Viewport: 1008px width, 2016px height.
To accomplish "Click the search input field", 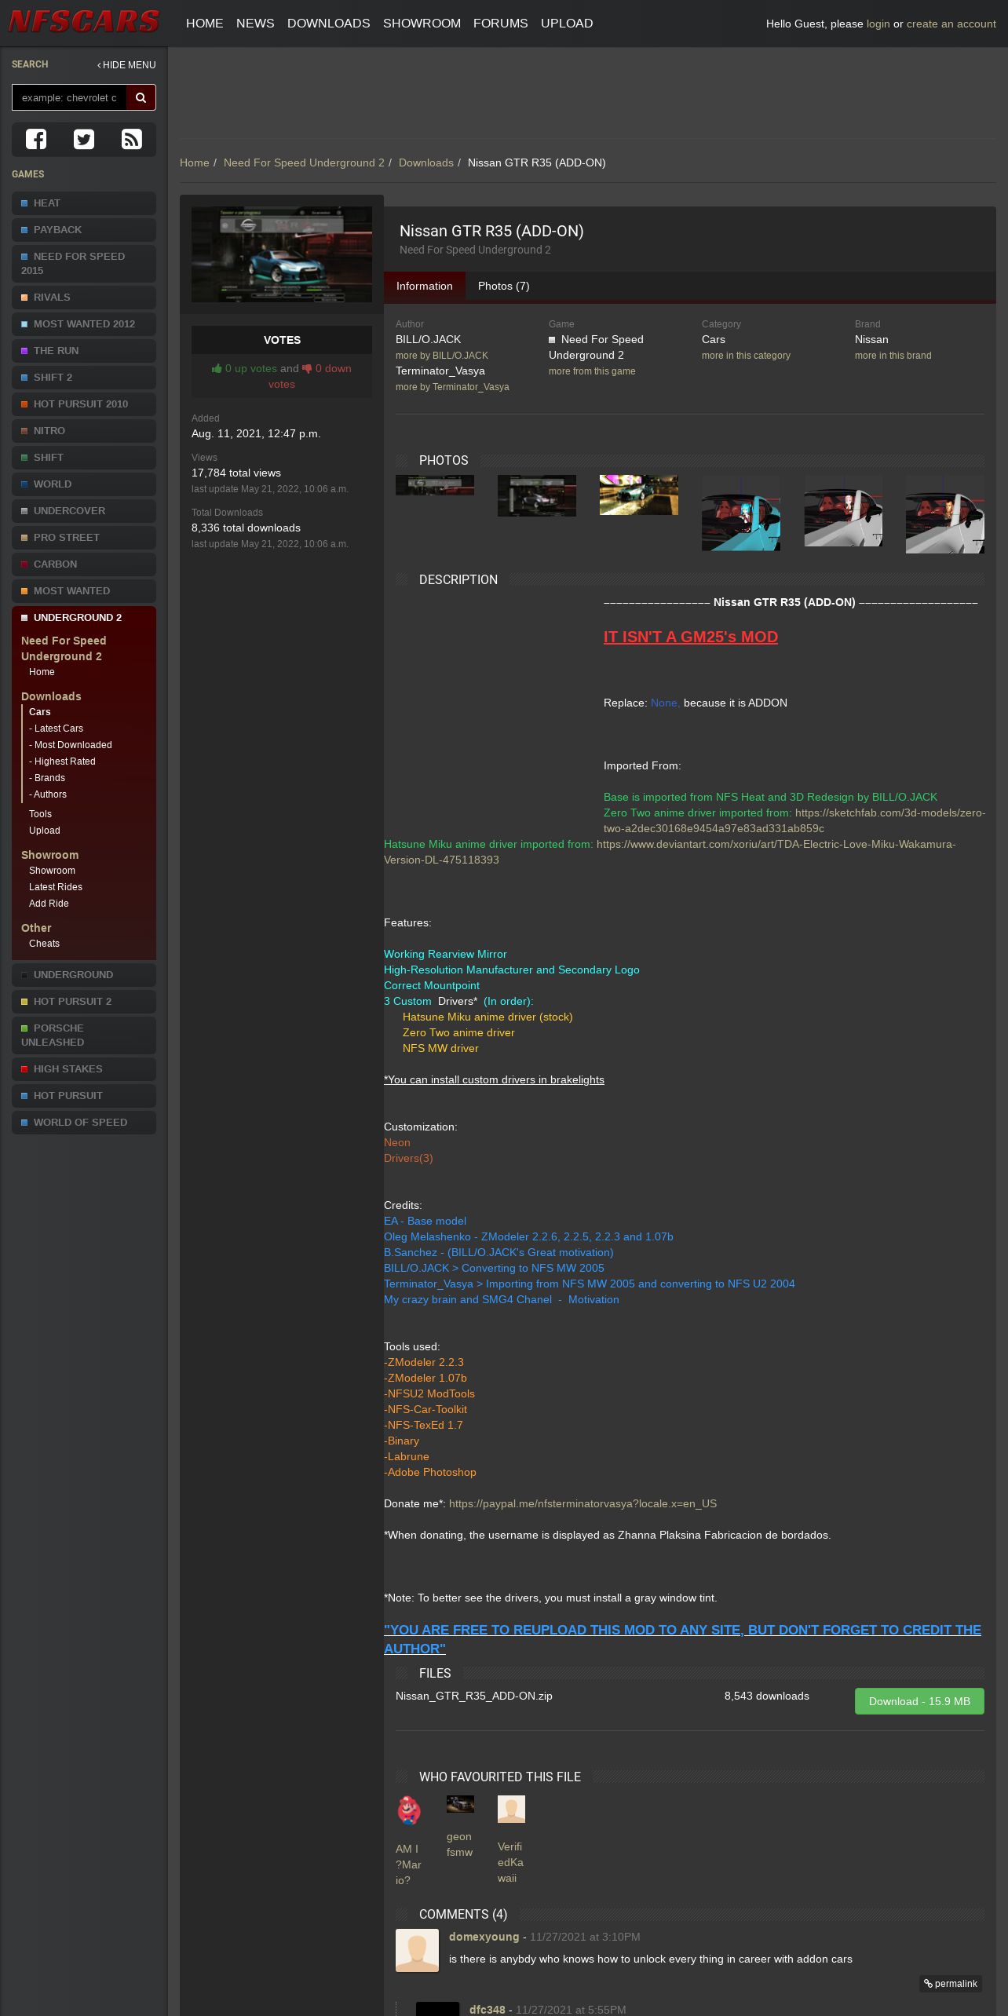I will click(x=69, y=97).
